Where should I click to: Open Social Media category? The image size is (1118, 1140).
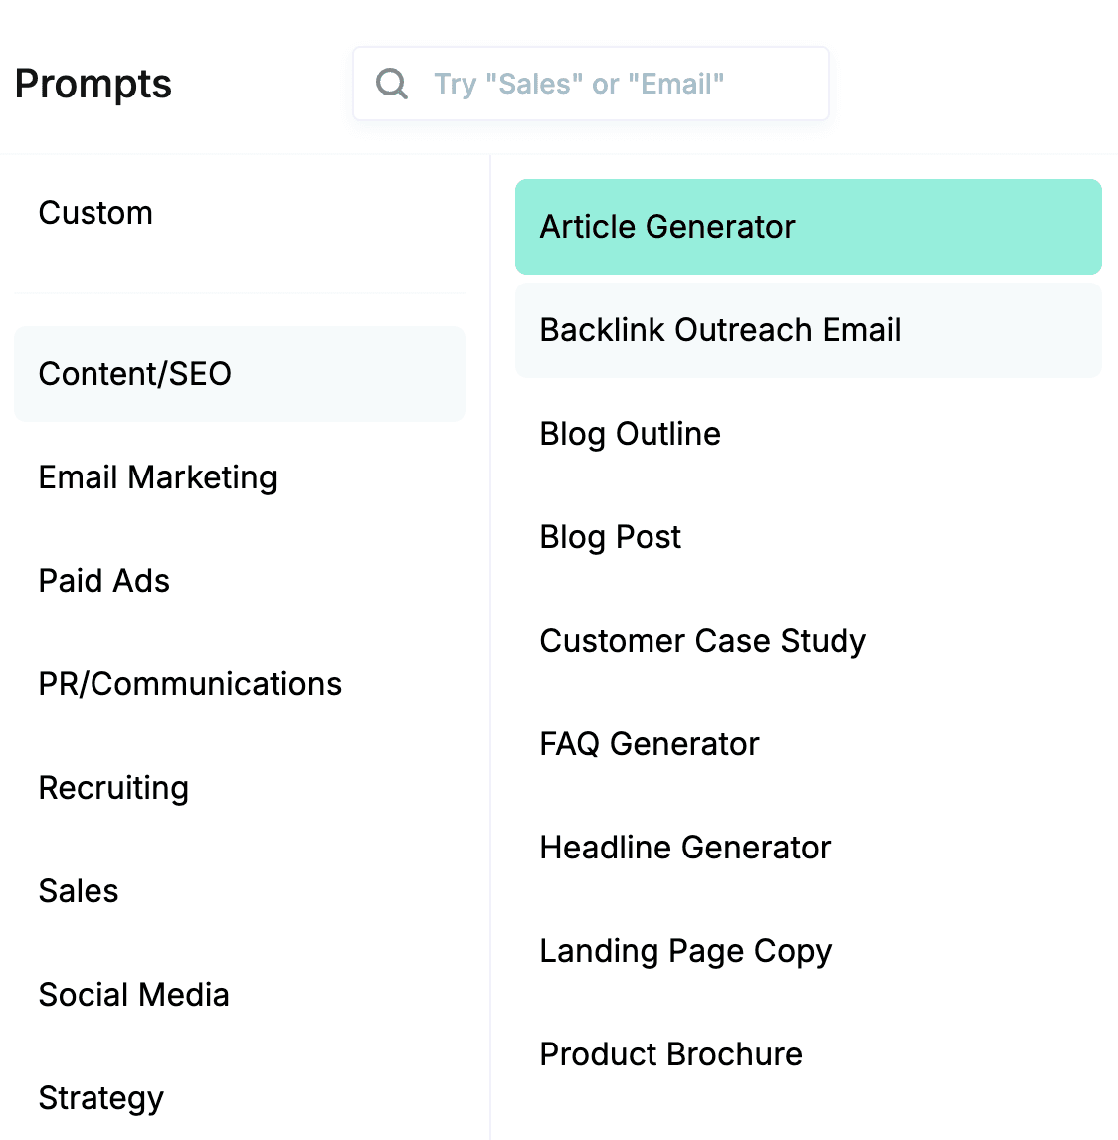pyautogui.click(x=134, y=995)
